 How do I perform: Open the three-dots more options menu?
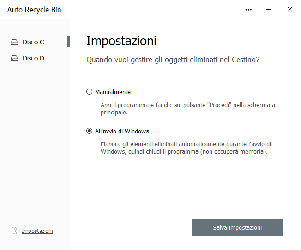[x=249, y=10]
